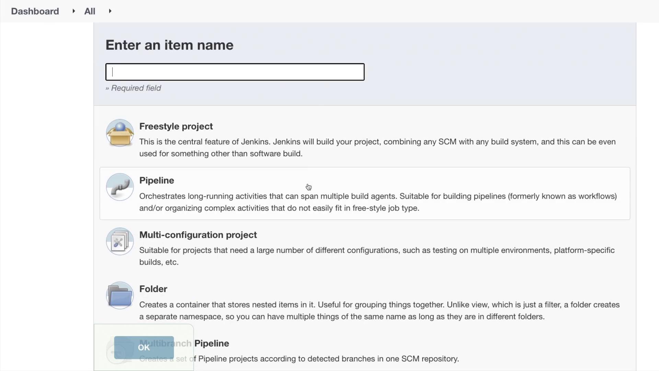The height and width of the screenshot is (371, 659).
Task: Click the Pipeline pipe icon
Action: (120, 187)
